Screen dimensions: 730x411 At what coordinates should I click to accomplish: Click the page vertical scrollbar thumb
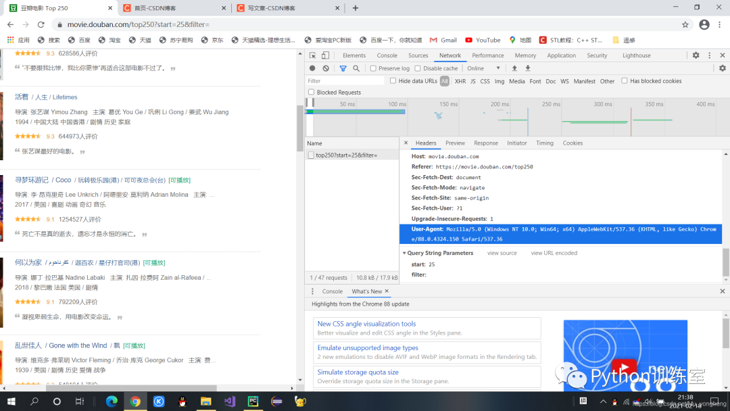tap(300, 128)
